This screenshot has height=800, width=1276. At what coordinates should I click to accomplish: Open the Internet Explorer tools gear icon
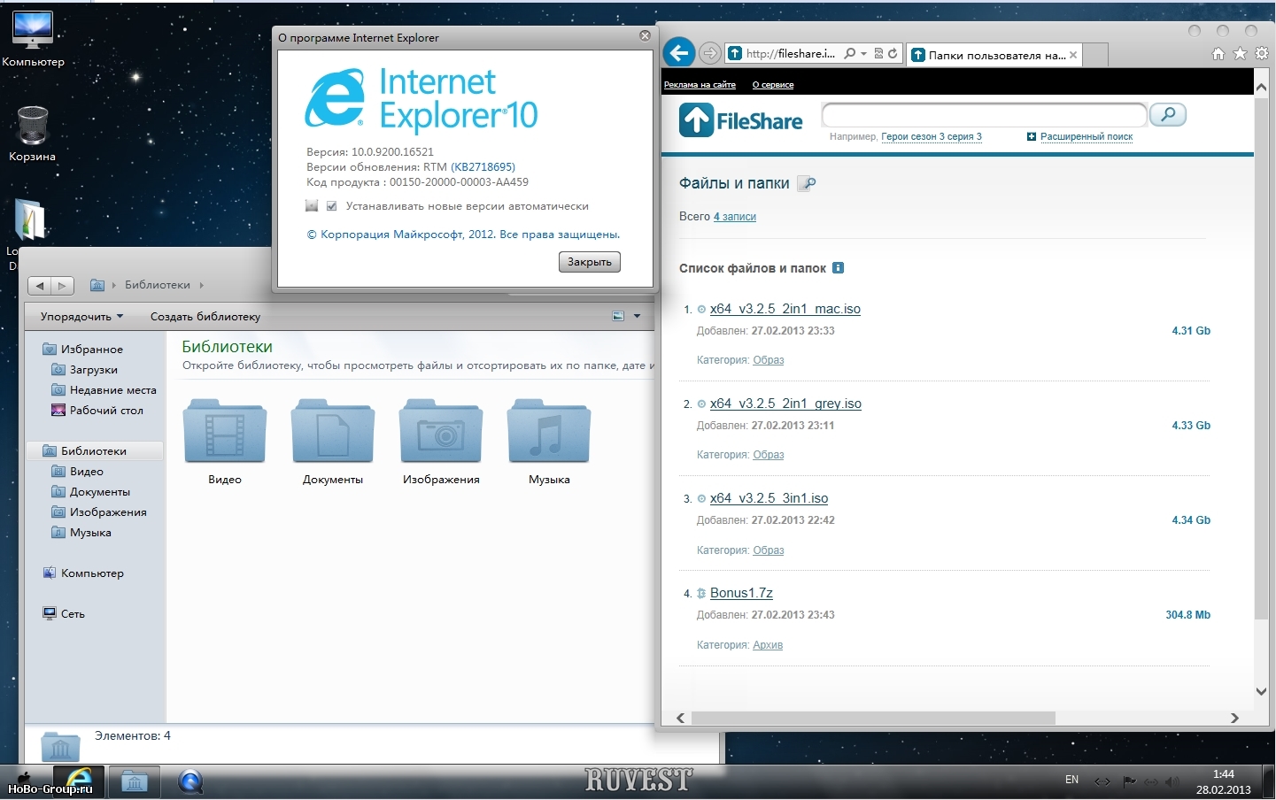(1262, 54)
